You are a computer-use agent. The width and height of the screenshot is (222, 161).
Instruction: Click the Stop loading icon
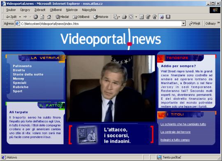35,17
